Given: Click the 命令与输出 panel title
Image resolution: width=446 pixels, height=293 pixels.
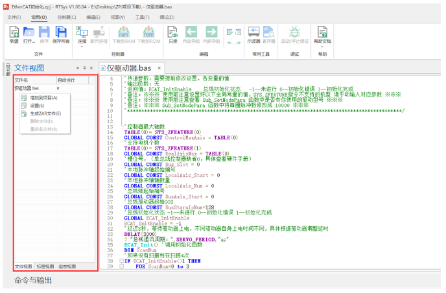Looking at the screenshot, I should [x=33, y=281].
